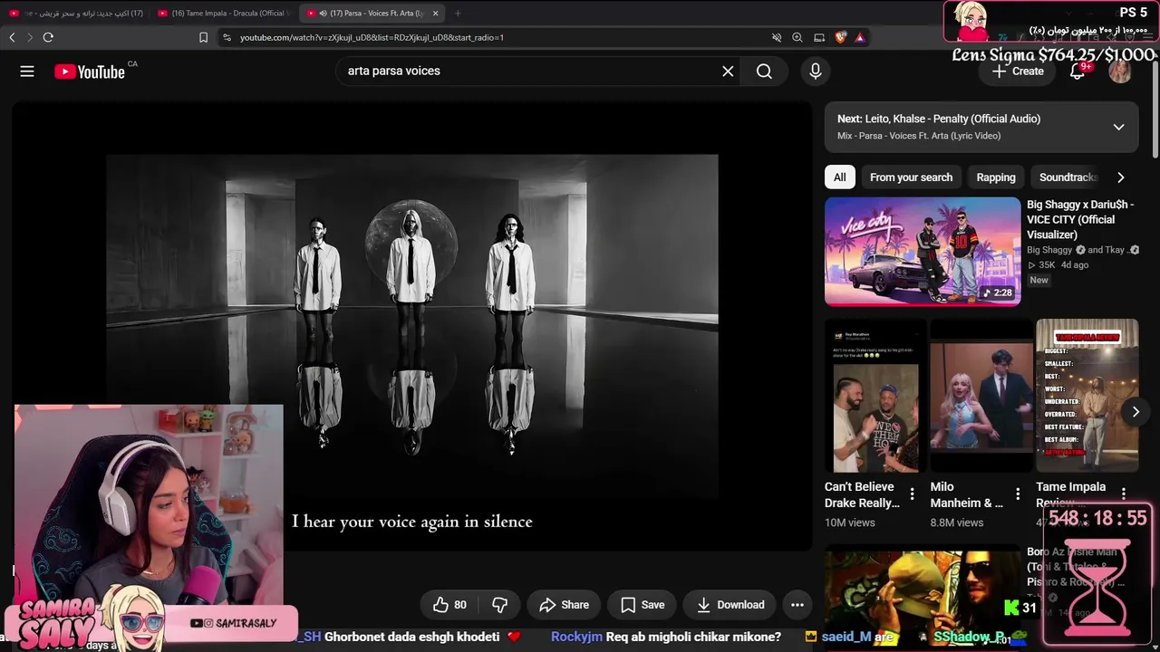Open the Milo Manheim short thumbnail
1160x652 pixels.
click(x=981, y=396)
